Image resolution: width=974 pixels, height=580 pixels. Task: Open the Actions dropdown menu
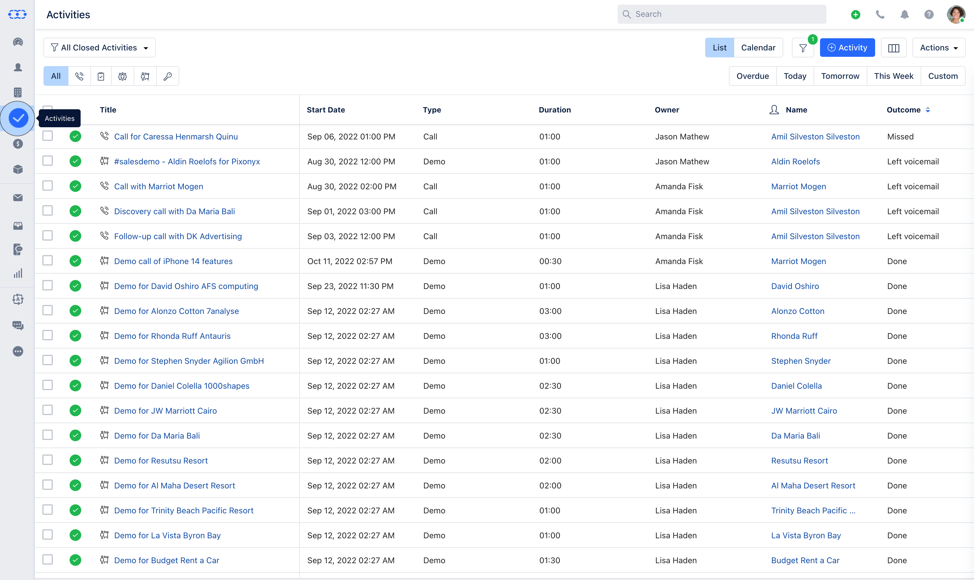coord(939,48)
